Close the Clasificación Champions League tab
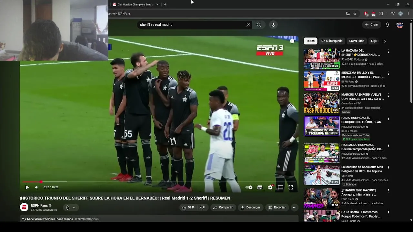This screenshot has width=413, height=232. click(157, 5)
